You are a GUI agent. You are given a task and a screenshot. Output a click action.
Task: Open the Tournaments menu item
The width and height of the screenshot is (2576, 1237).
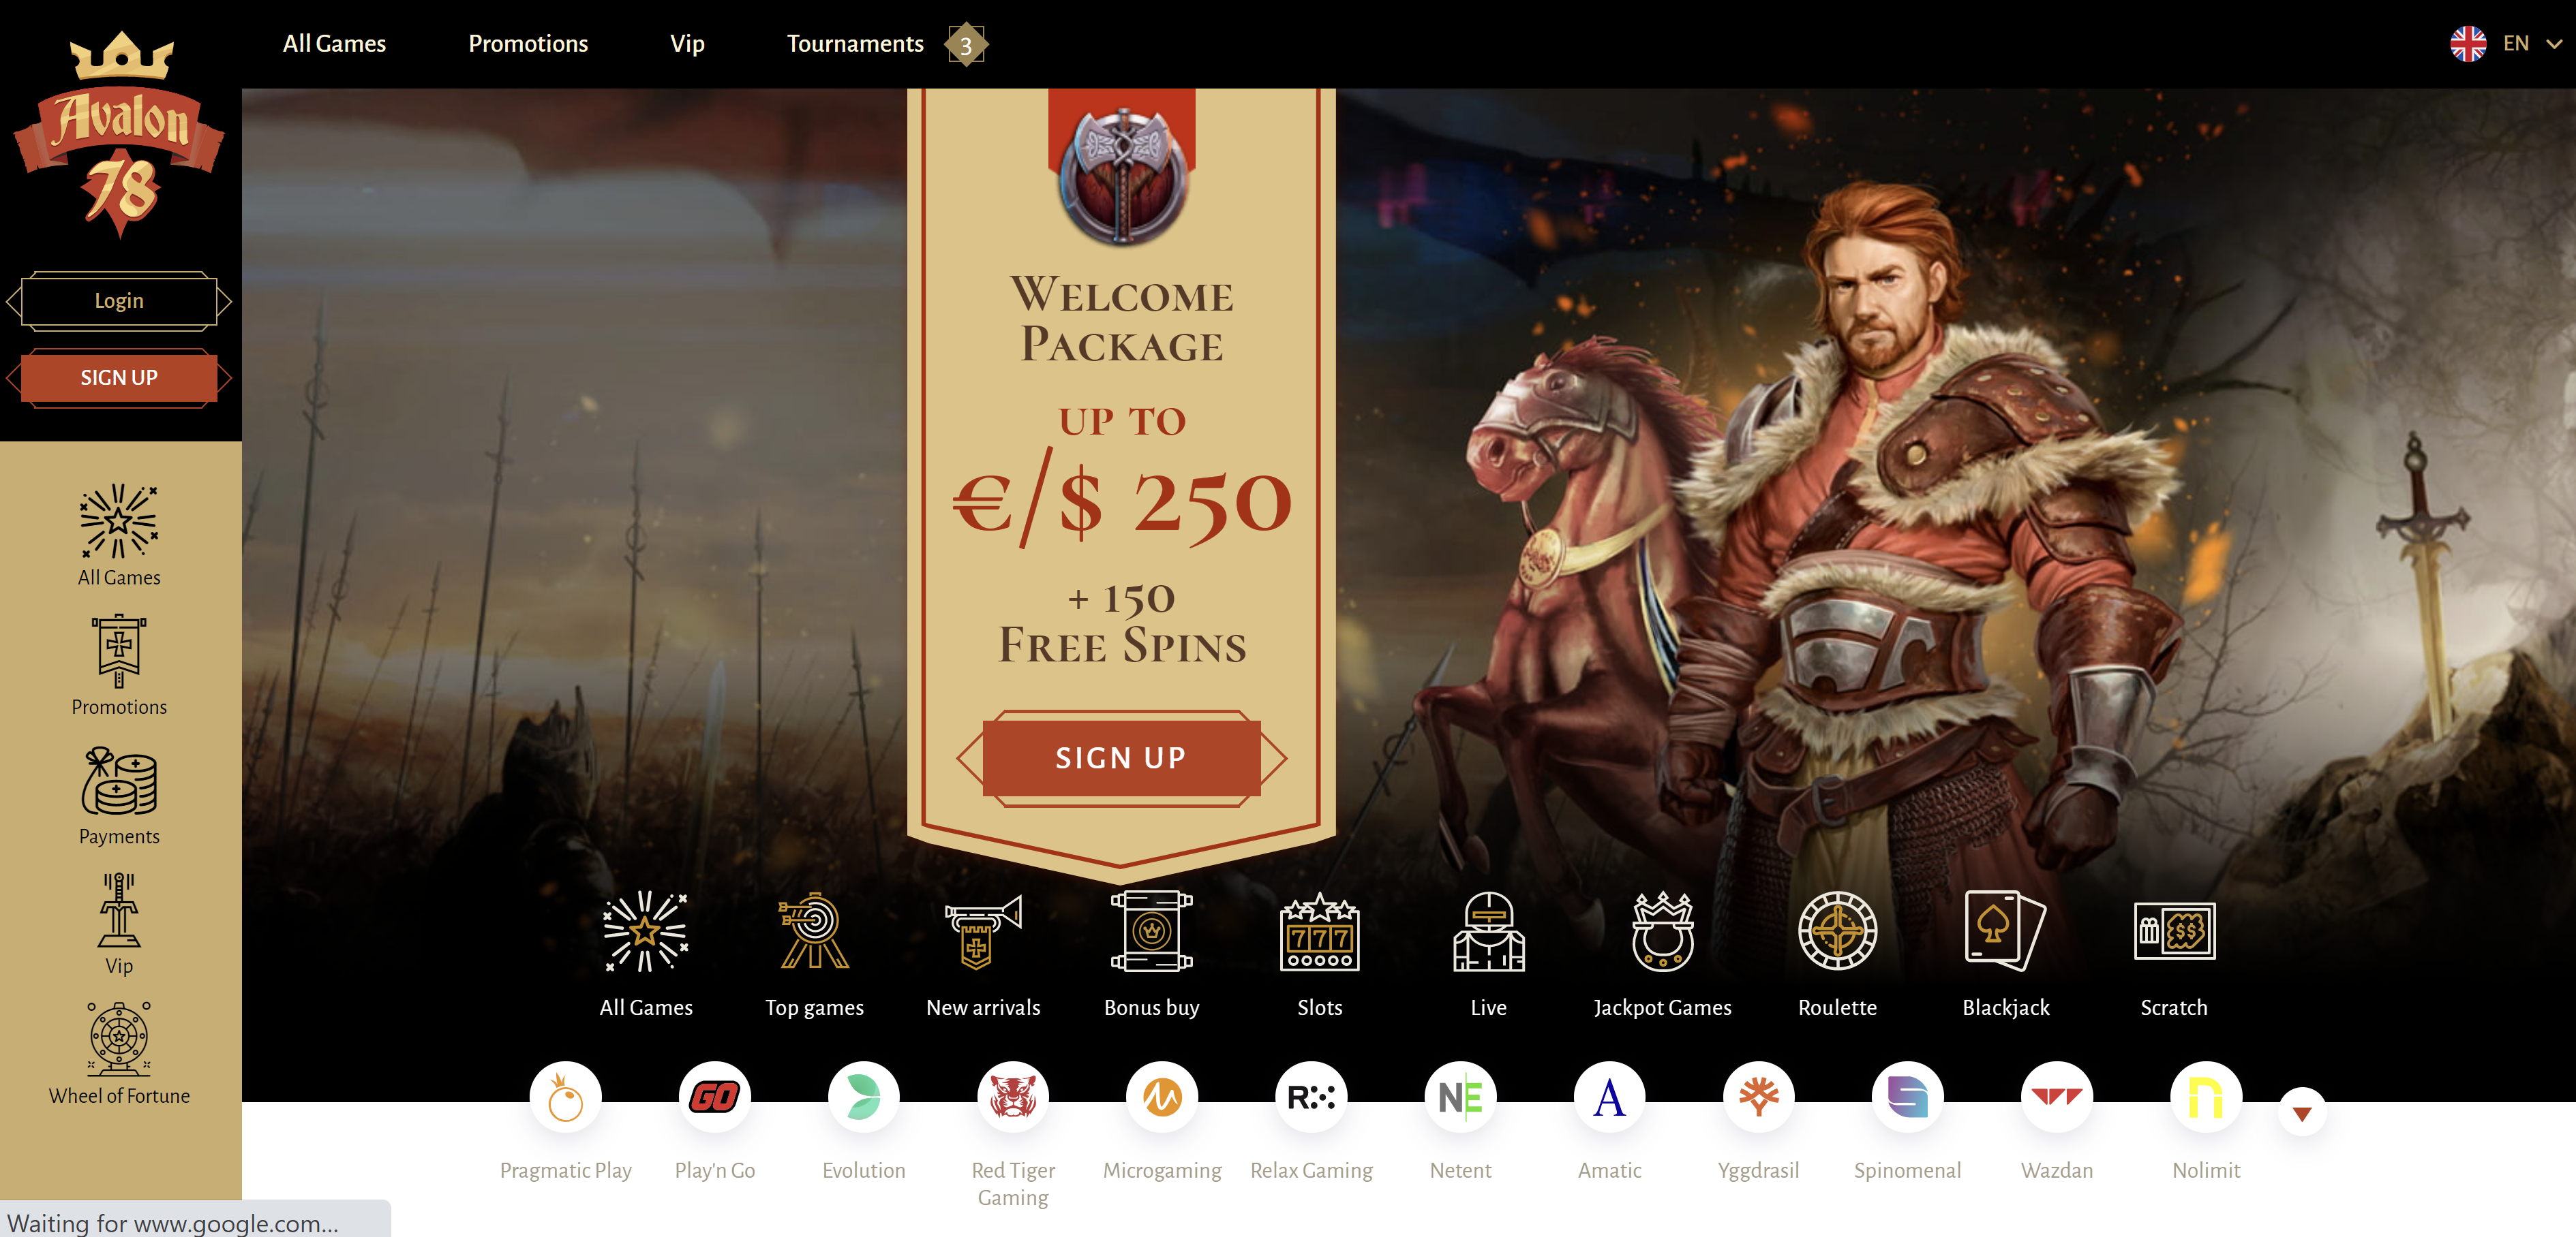coord(855,44)
